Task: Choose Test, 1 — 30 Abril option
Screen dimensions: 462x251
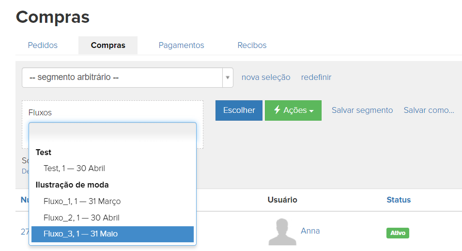Action: (x=74, y=168)
